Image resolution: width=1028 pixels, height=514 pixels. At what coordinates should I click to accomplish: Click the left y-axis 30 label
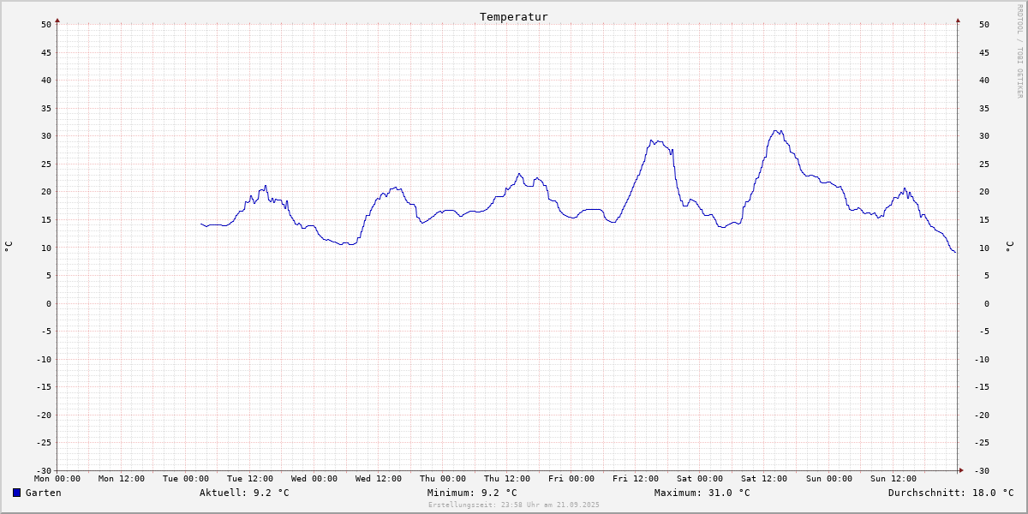[x=46, y=135]
